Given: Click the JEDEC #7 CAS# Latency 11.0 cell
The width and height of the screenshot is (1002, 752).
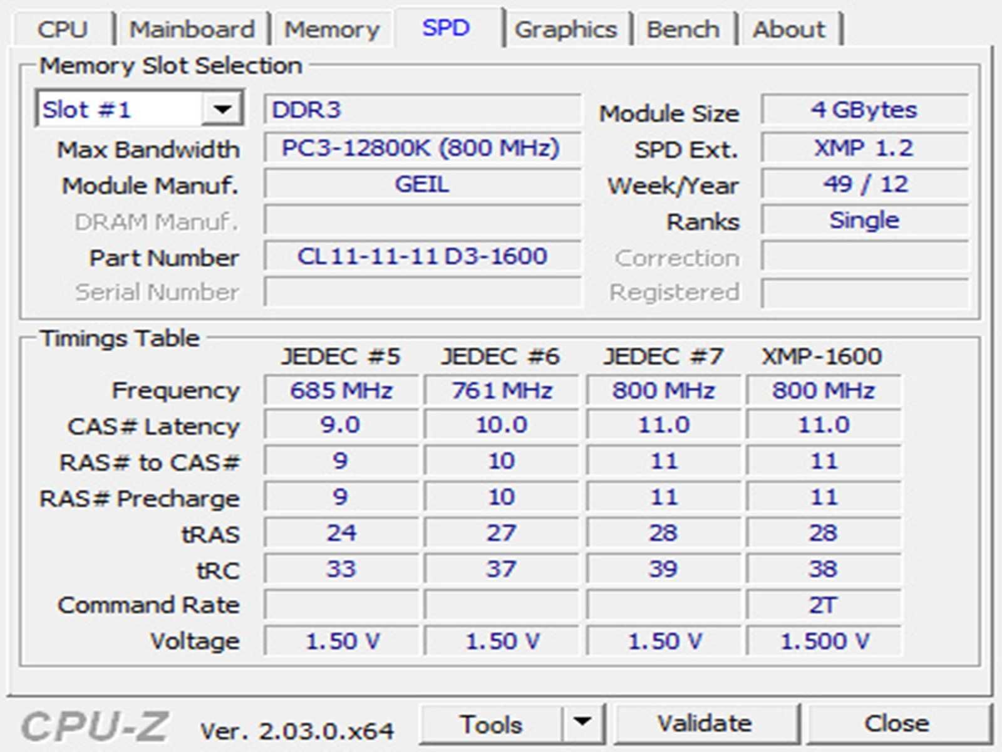Looking at the screenshot, I should pos(664,425).
